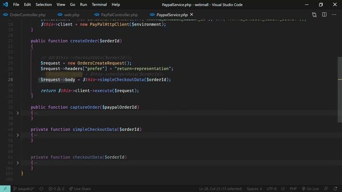This screenshot has width=342, height=192.
Task: Expand the folded simpleCheckoutData function body
Action: [18, 135]
